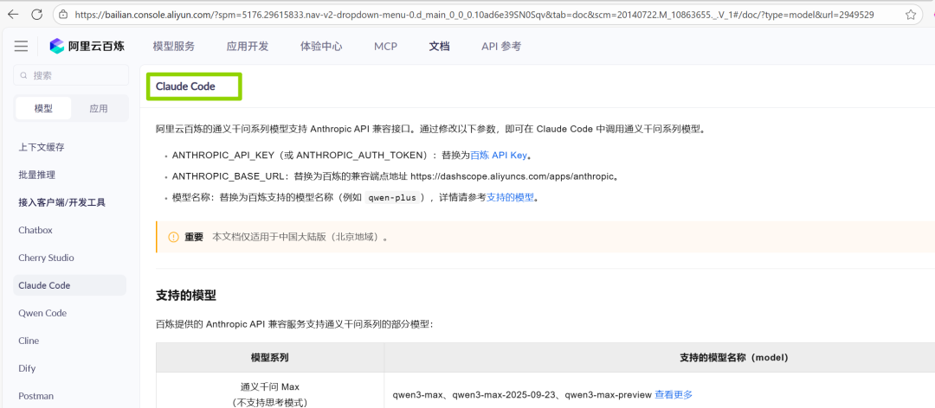Viewport: 935px width, 408px height.
Task: Go to 体验中心
Action: [x=321, y=47]
